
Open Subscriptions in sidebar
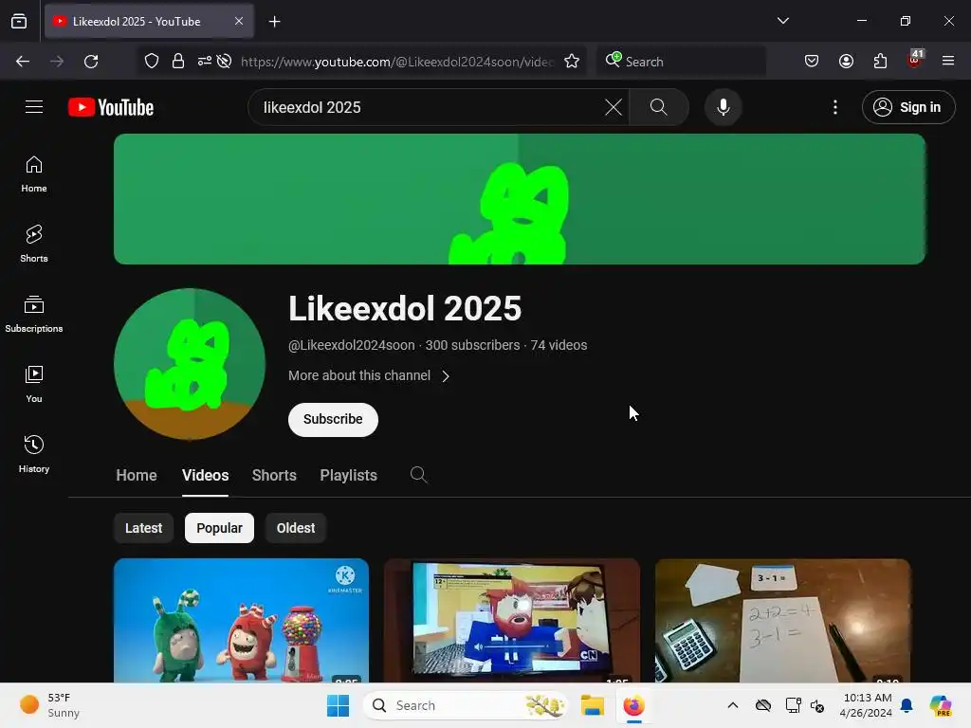pyautogui.click(x=34, y=315)
